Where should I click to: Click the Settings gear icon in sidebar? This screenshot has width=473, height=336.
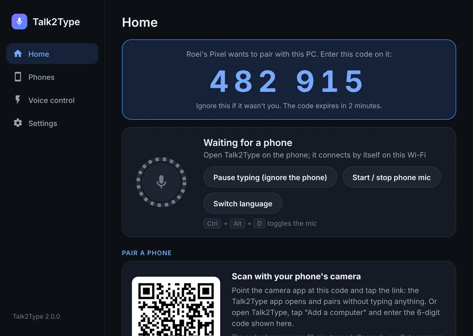(18, 123)
